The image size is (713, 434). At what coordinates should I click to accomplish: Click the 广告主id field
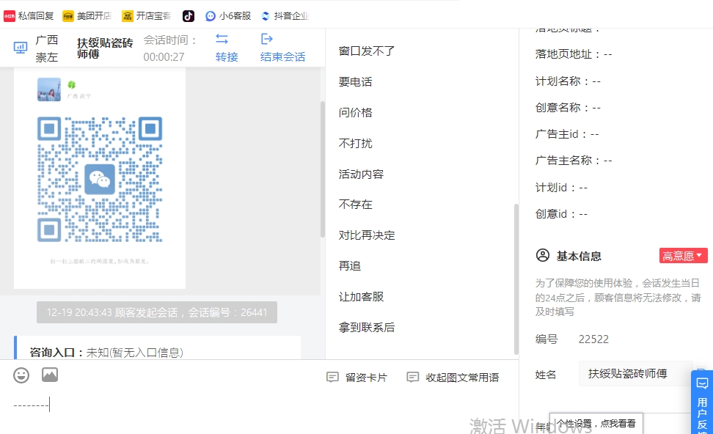(567, 134)
